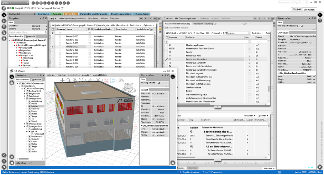
Task: Click the second round icon in left sidebar
Action: (x=4, y=21)
